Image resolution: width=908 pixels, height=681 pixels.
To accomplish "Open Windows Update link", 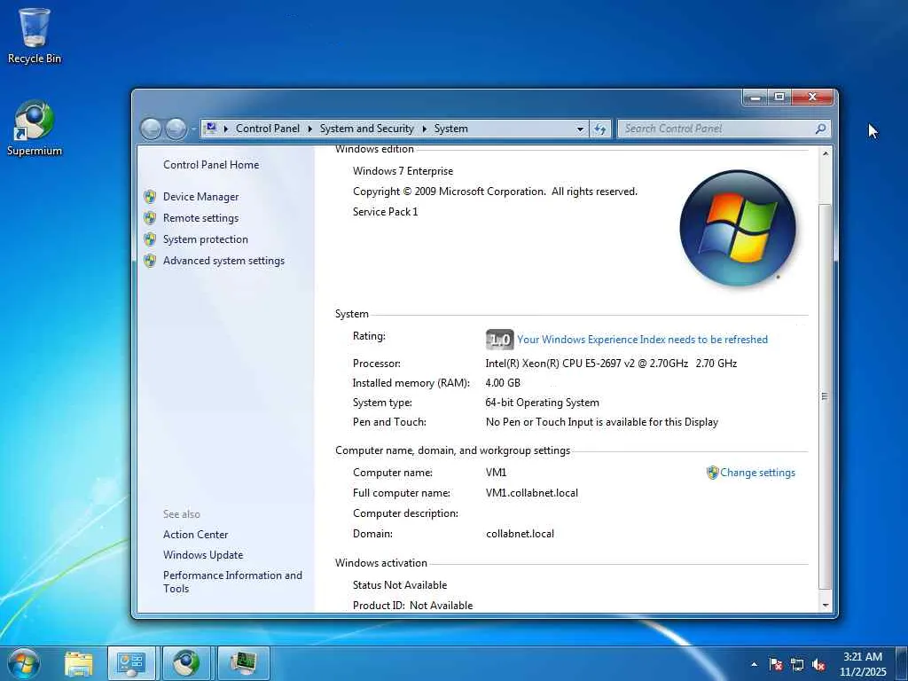I will 203,555.
